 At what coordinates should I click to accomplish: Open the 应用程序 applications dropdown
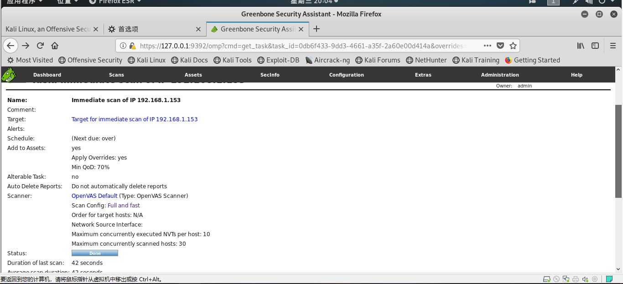click(25, 2)
